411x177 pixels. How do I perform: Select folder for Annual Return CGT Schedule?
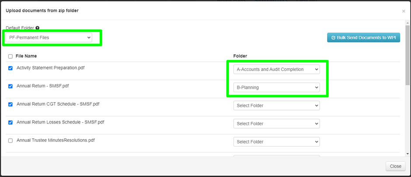tap(276, 106)
